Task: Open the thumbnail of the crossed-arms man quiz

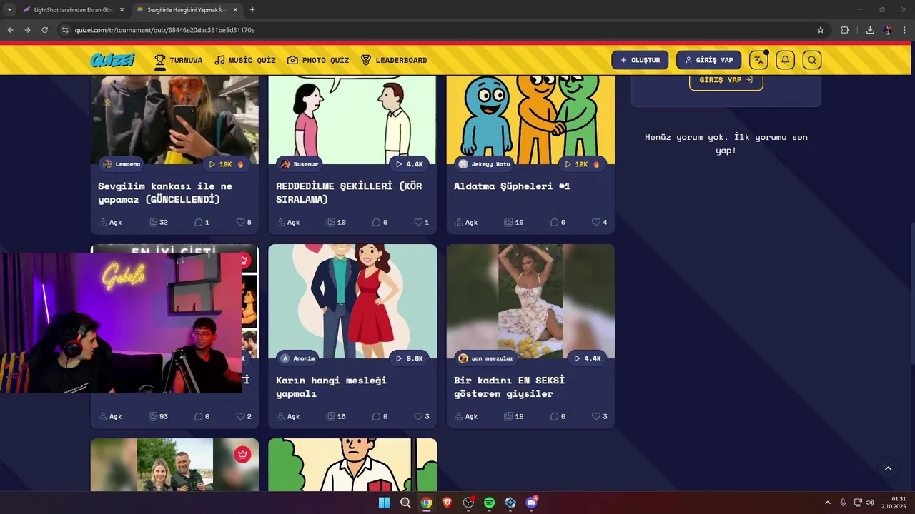Action: coord(352,465)
